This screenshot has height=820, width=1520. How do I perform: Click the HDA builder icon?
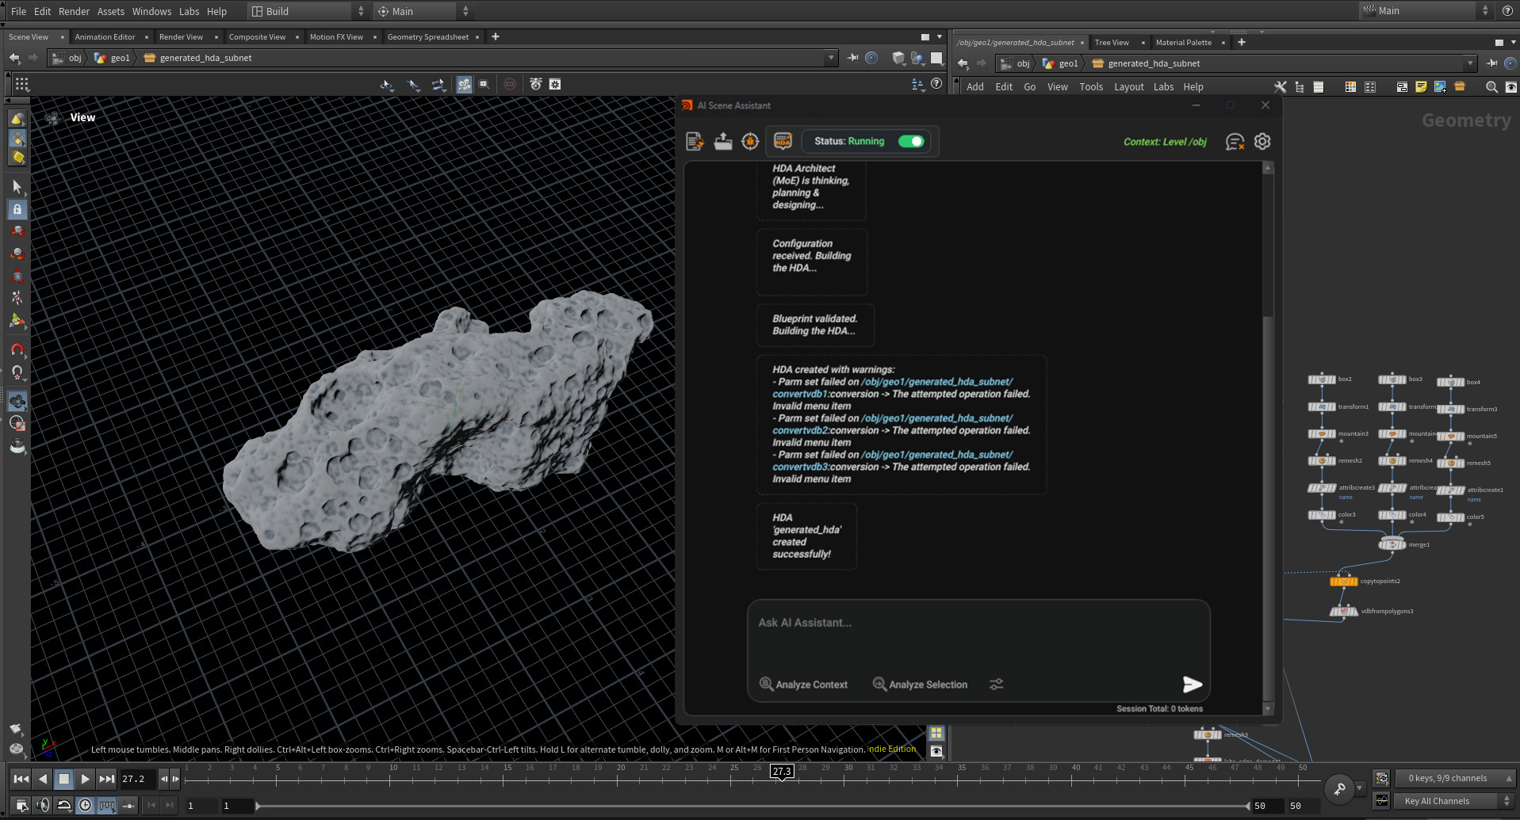[783, 141]
